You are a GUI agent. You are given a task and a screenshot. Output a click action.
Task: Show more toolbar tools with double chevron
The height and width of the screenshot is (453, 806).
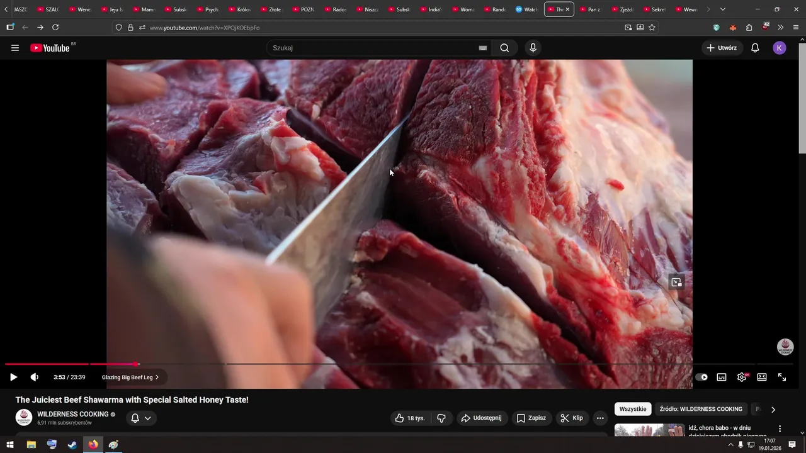click(x=781, y=28)
